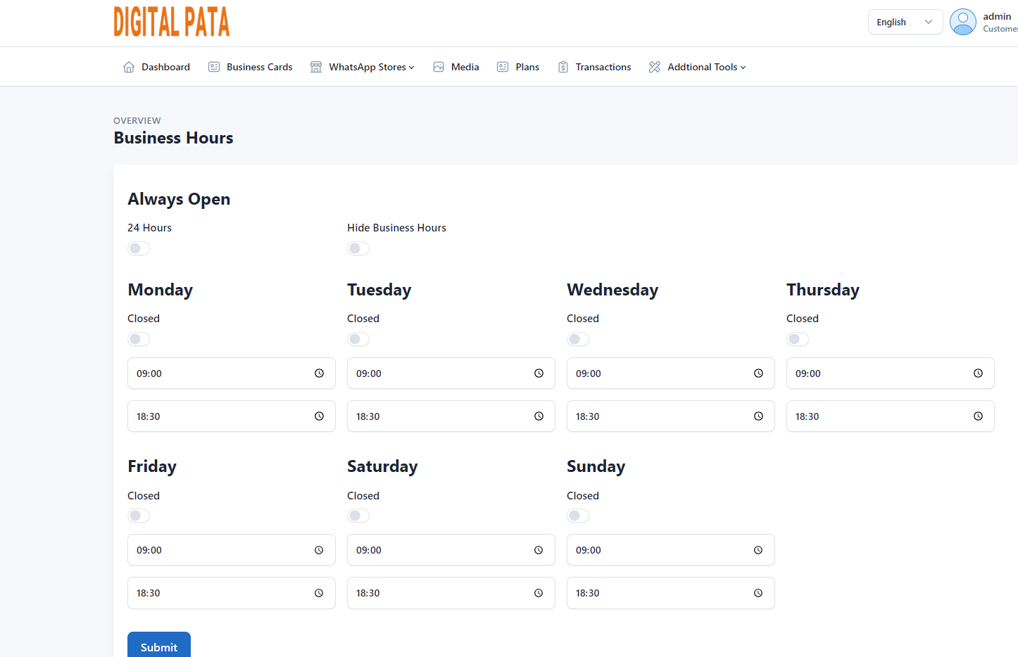Click Friday closing time 18:30 field
The image size is (1018, 657).
(x=232, y=593)
